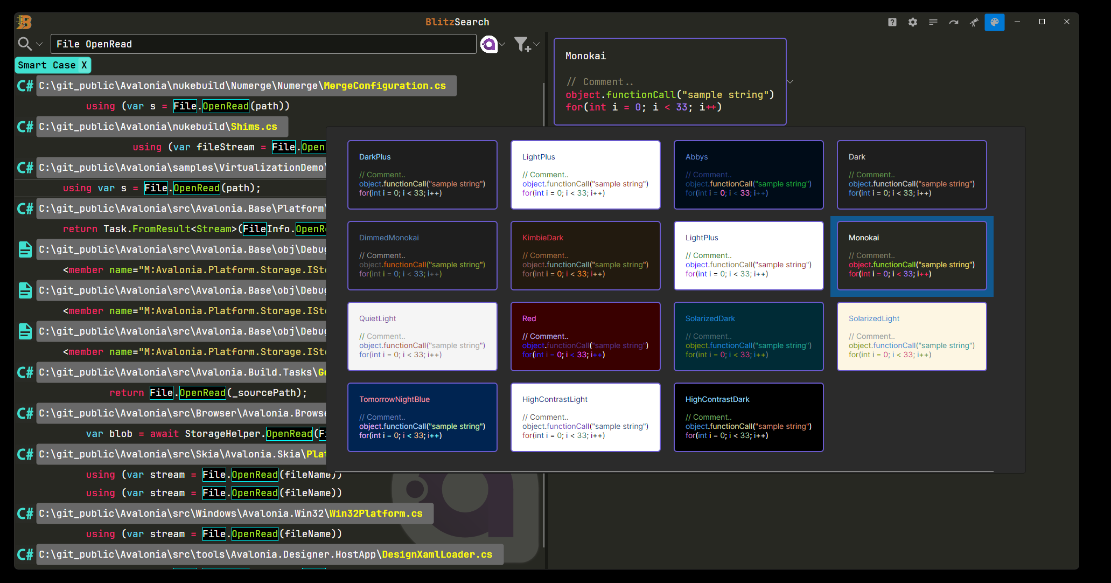1111x583 pixels.
Task: Select line 'return File.OpenRead(_sourcePath);'
Action: click(208, 393)
